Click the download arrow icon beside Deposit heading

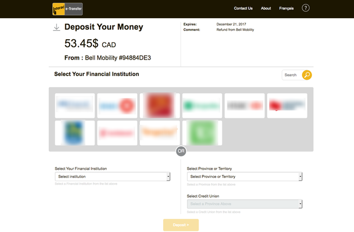pyautogui.click(x=56, y=28)
